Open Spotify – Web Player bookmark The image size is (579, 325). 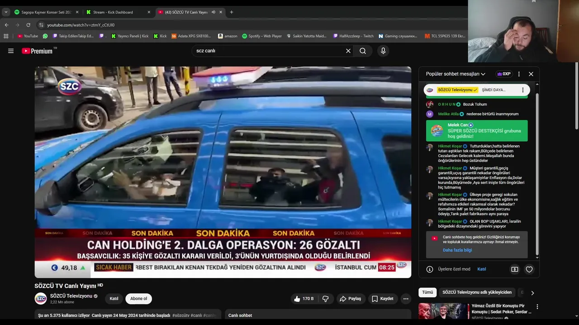[x=262, y=36]
